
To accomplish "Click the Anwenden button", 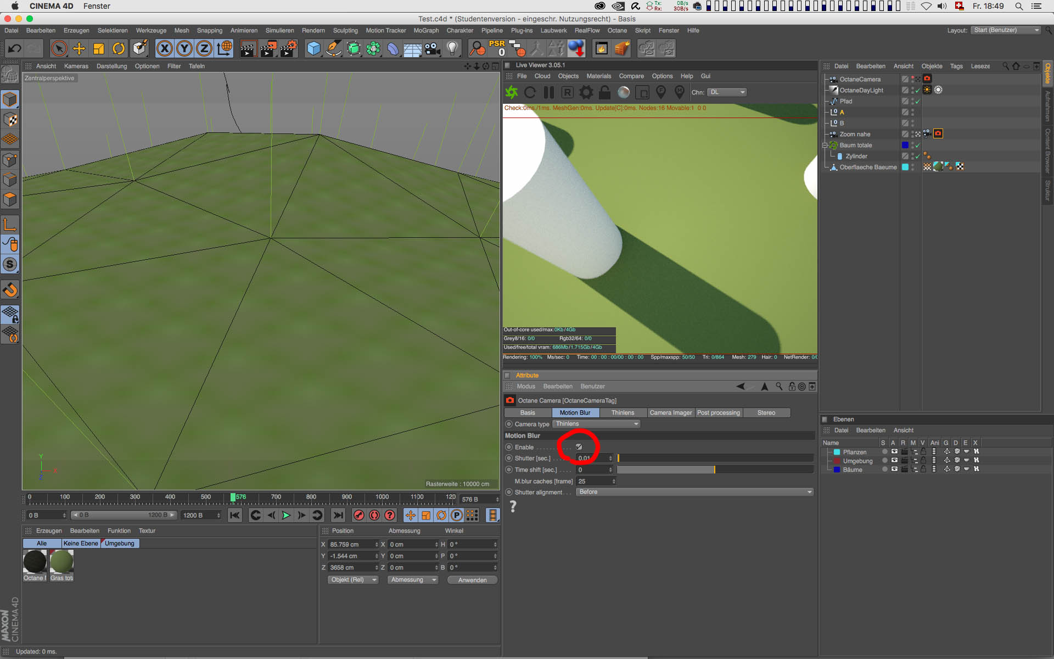I will tap(472, 580).
